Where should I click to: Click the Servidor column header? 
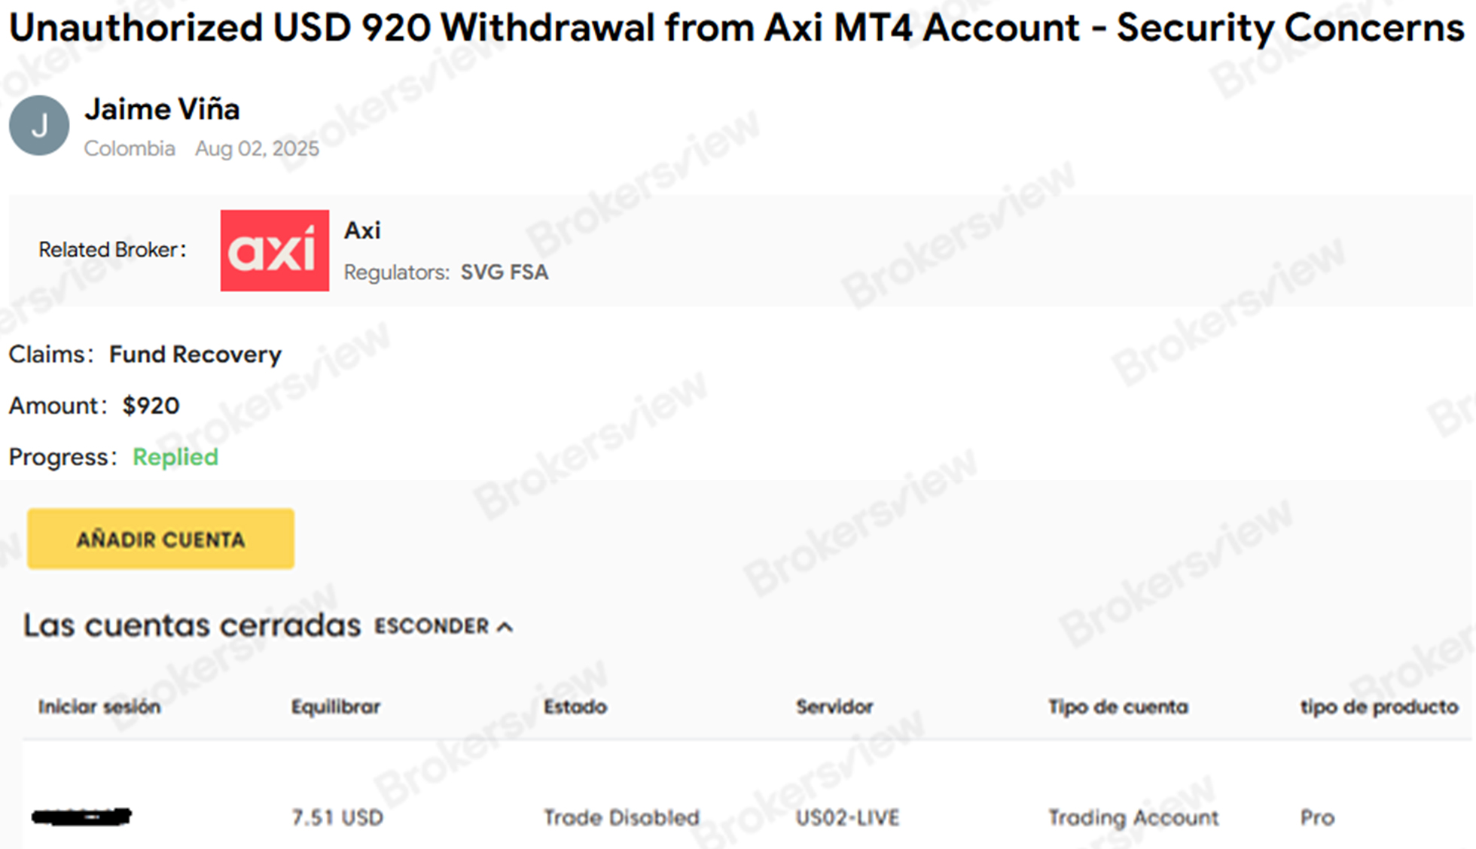coord(834,707)
